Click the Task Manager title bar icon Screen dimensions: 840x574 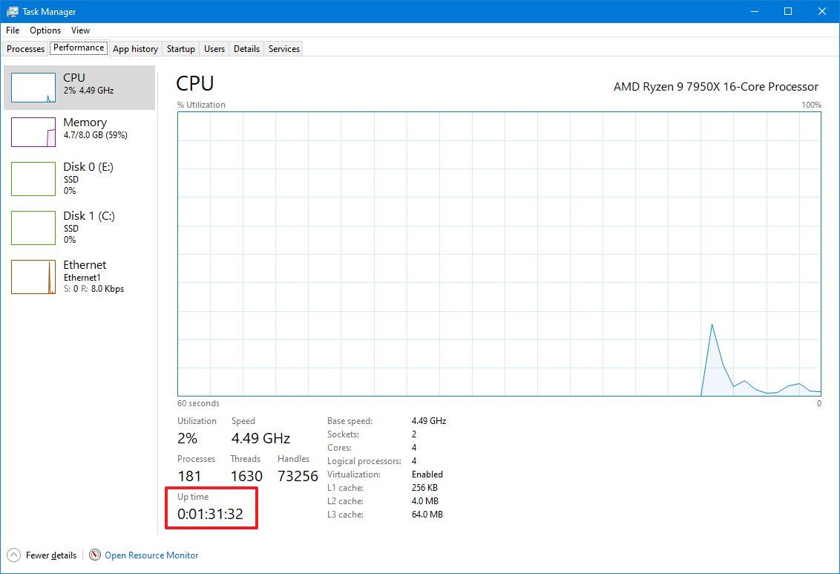coord(12,11)
